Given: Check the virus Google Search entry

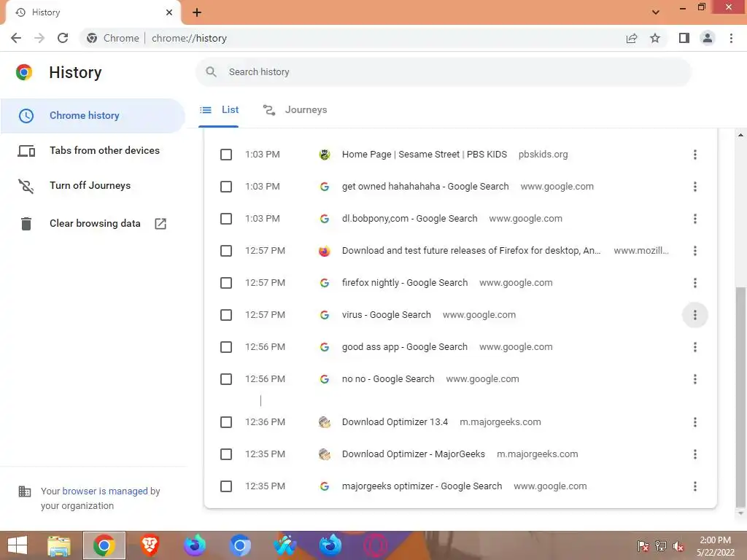Looking at the screenshot, I should 226,315.
